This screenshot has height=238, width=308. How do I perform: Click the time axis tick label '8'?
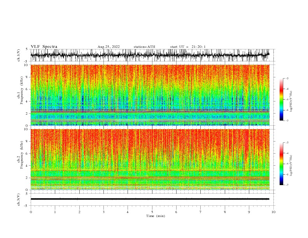click(225, 212)
